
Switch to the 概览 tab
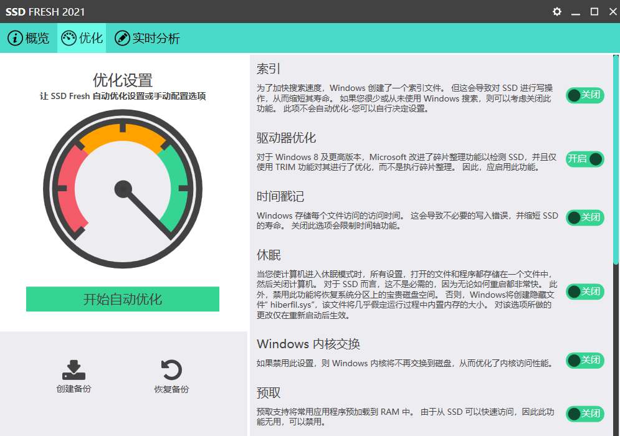tap(29, 38)
